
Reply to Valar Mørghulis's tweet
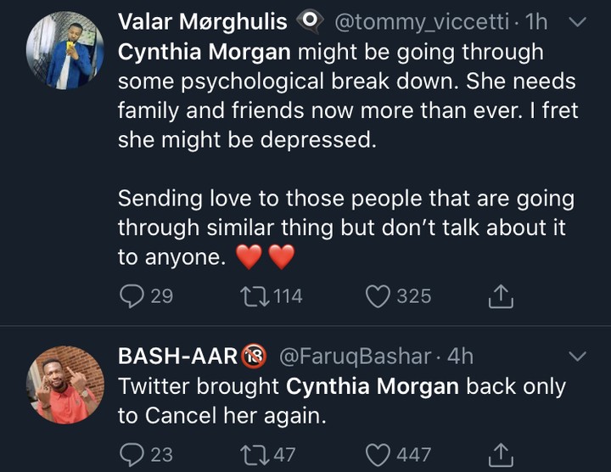[x=132, y=296]
